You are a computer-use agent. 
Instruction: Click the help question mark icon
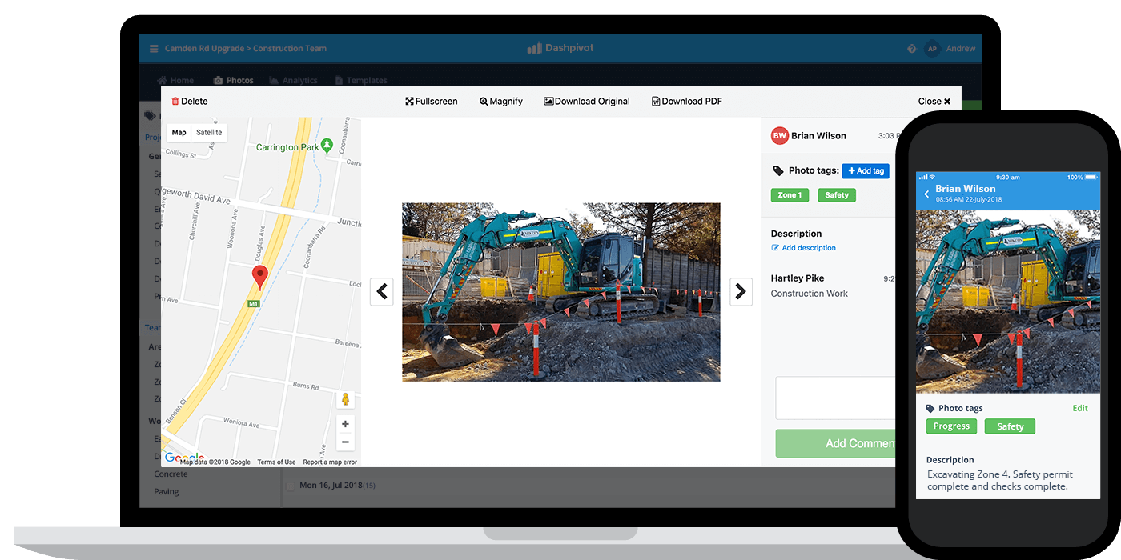911,49
